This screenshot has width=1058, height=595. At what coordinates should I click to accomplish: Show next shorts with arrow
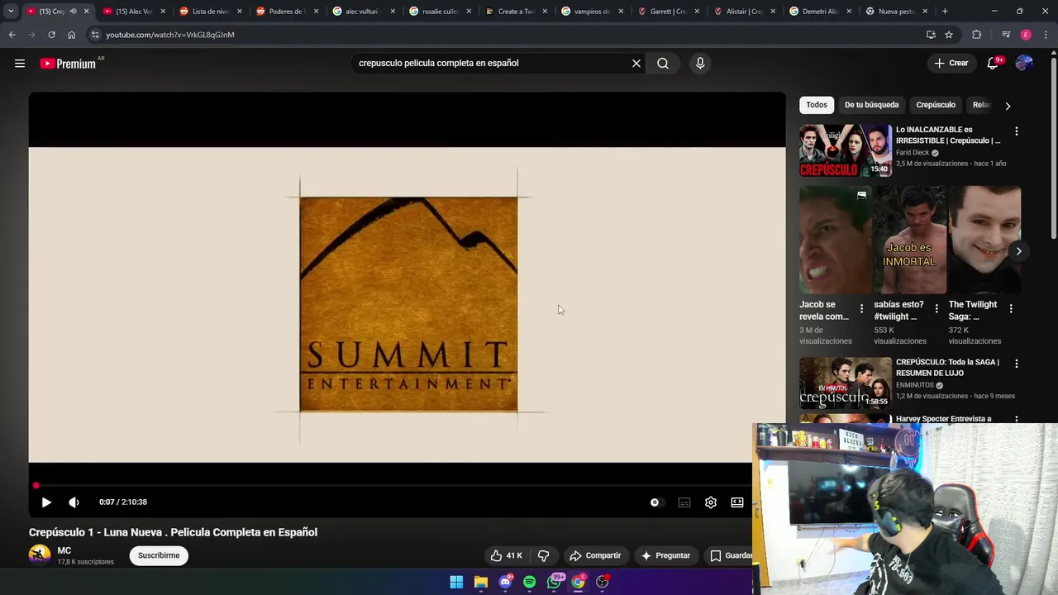(1018, 251)
